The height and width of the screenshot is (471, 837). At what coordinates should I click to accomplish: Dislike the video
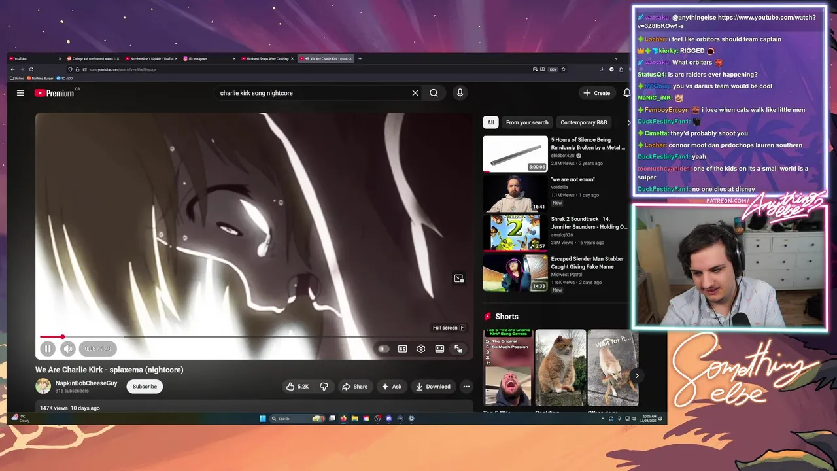pyautogui.click(x=324, y=387)
